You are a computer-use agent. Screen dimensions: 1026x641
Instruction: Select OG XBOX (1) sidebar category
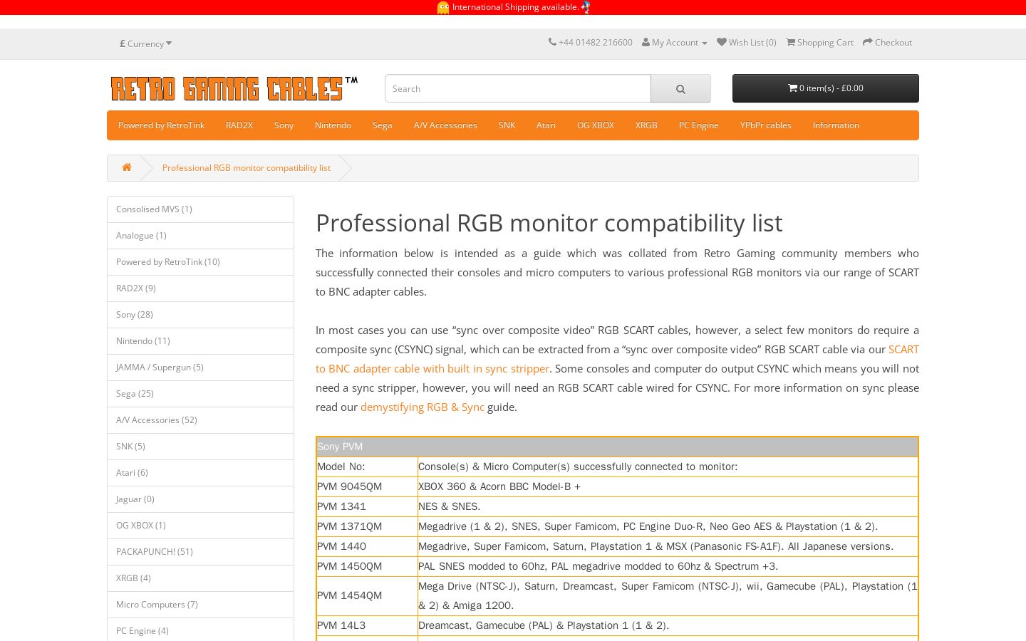pyautogui.click(x=200, y=526)
